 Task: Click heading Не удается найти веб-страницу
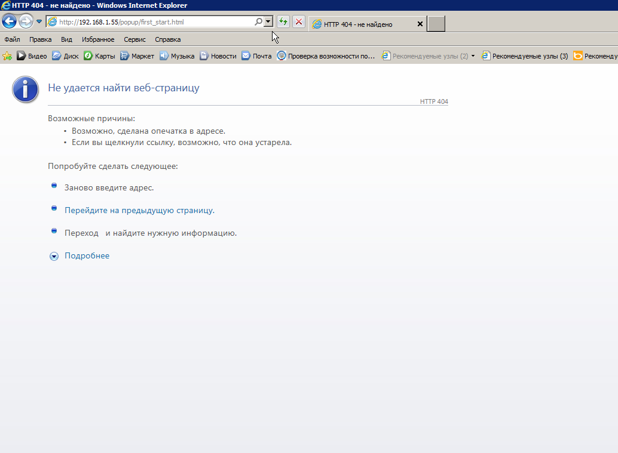(124, 88)
